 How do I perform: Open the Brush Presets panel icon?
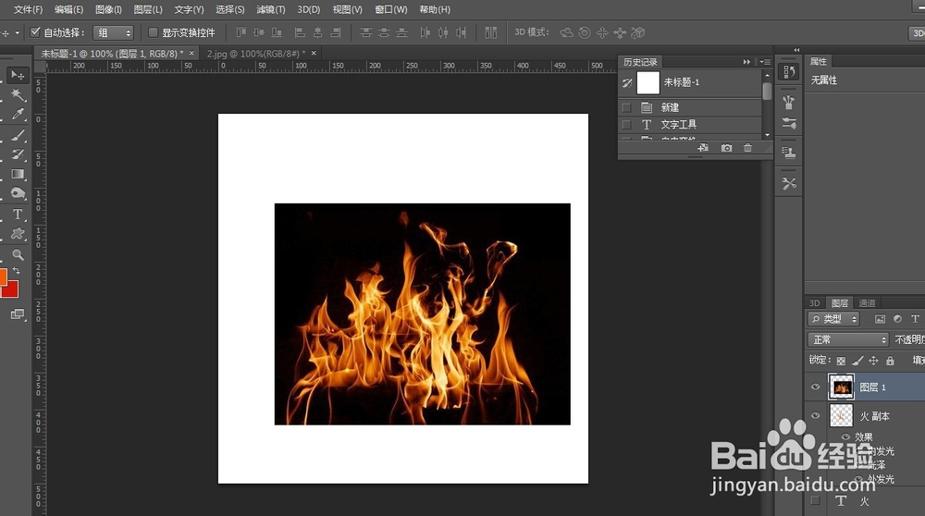pyautogui.click(x=789, y=102)
